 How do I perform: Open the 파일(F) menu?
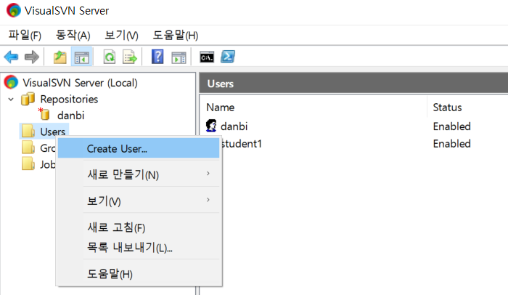(25, 35)
